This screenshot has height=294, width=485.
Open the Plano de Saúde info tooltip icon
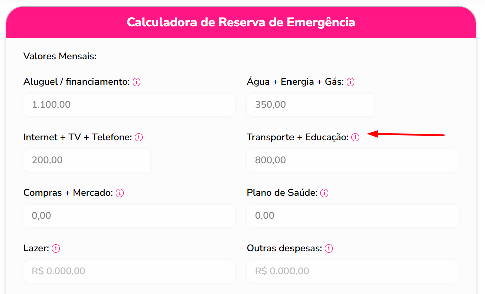point(324,193)
